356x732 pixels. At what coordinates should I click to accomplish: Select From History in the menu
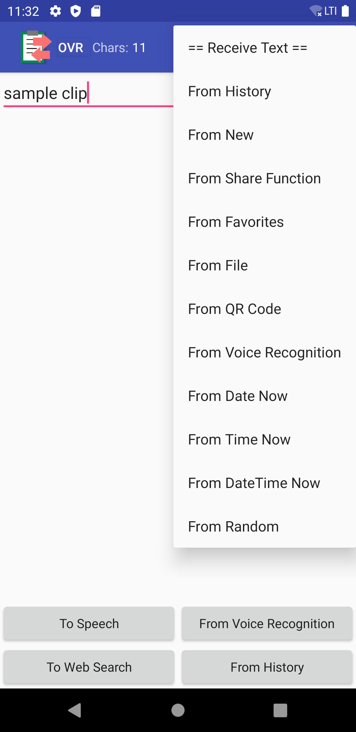265,91
